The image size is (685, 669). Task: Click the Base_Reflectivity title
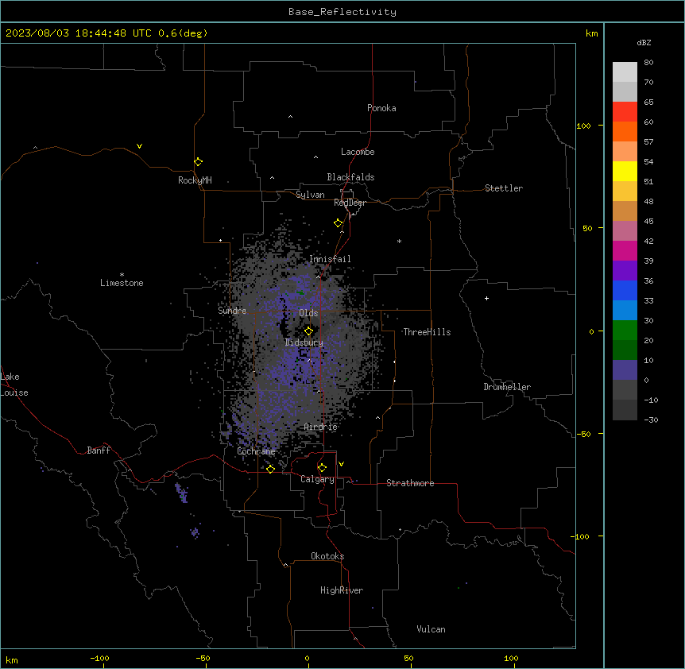tap(342, 12)
